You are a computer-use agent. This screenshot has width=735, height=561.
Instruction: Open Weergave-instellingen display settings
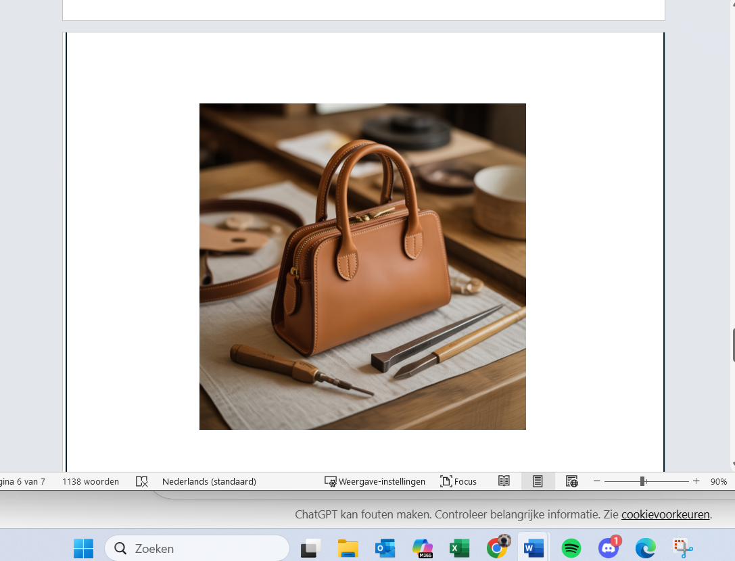375,481
